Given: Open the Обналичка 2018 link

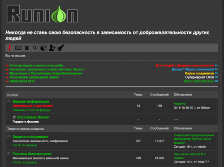Looking at the screenshot, I should [22, 81].
